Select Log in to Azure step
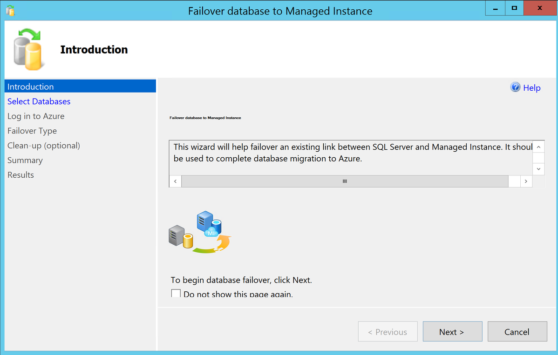This screenshot has height=355, width=558. tap(36, 116)
